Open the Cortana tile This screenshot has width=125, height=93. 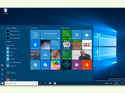(x=55, y=45)
